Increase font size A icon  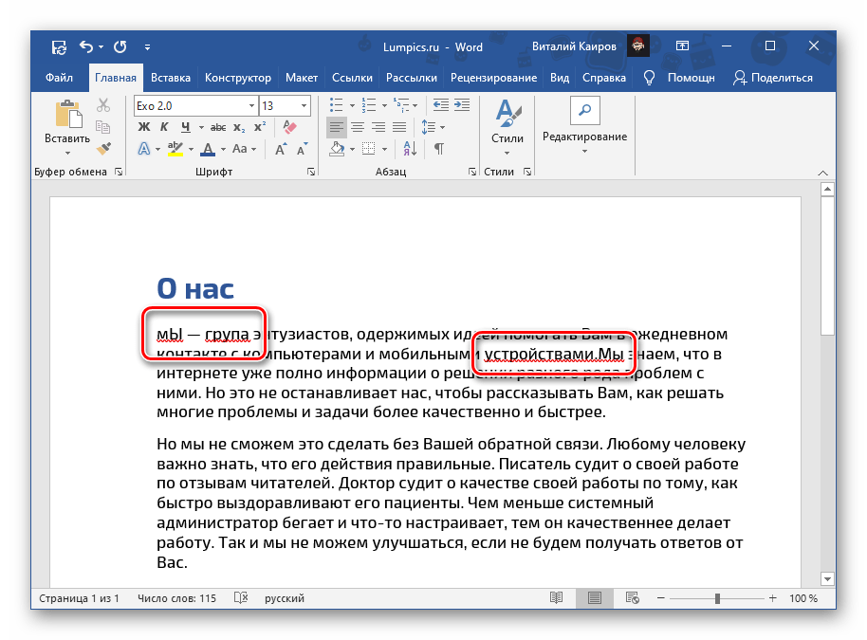(x=281, y=149)
